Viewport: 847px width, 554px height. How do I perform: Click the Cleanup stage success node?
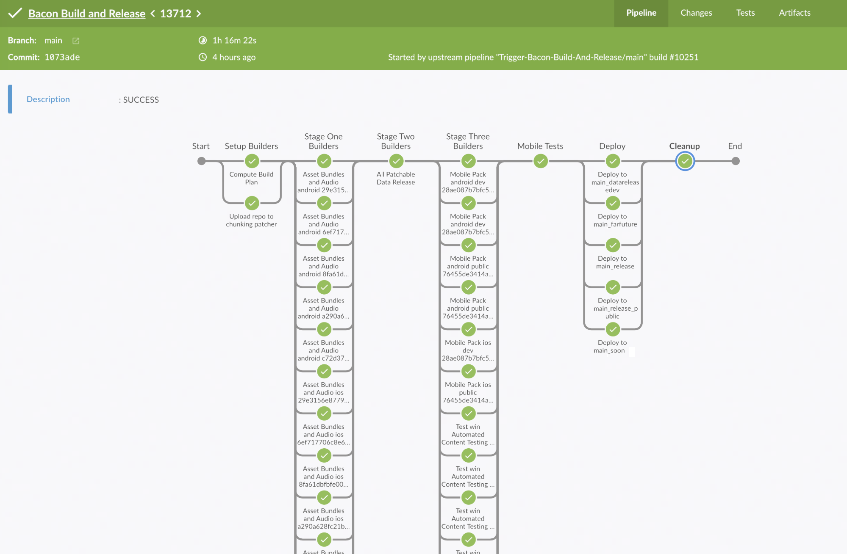[x=685, y=161]
